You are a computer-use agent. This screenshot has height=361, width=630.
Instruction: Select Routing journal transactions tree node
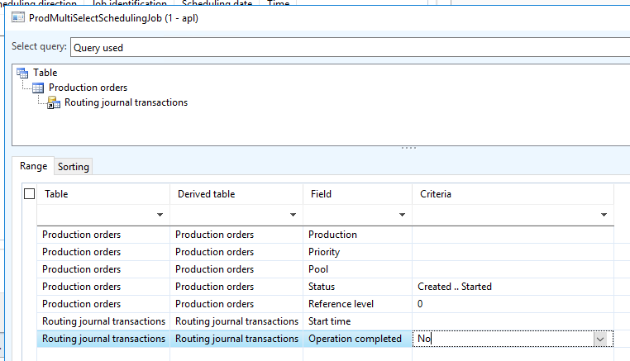click(126, 102)
